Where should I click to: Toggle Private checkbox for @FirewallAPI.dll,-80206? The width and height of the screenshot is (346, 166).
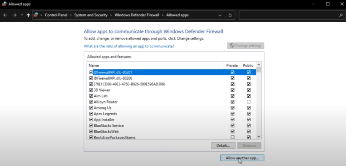(232, 78)
